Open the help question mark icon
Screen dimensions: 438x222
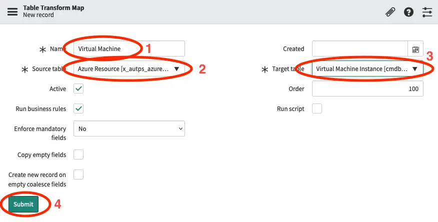click(408, 12)
